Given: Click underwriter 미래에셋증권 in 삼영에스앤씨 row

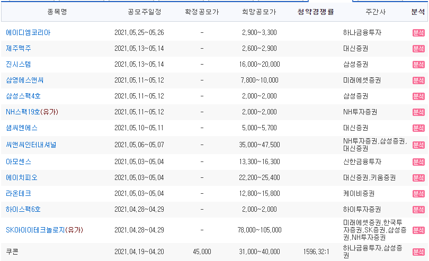Looking at the screenshot, I should point(362,80).
